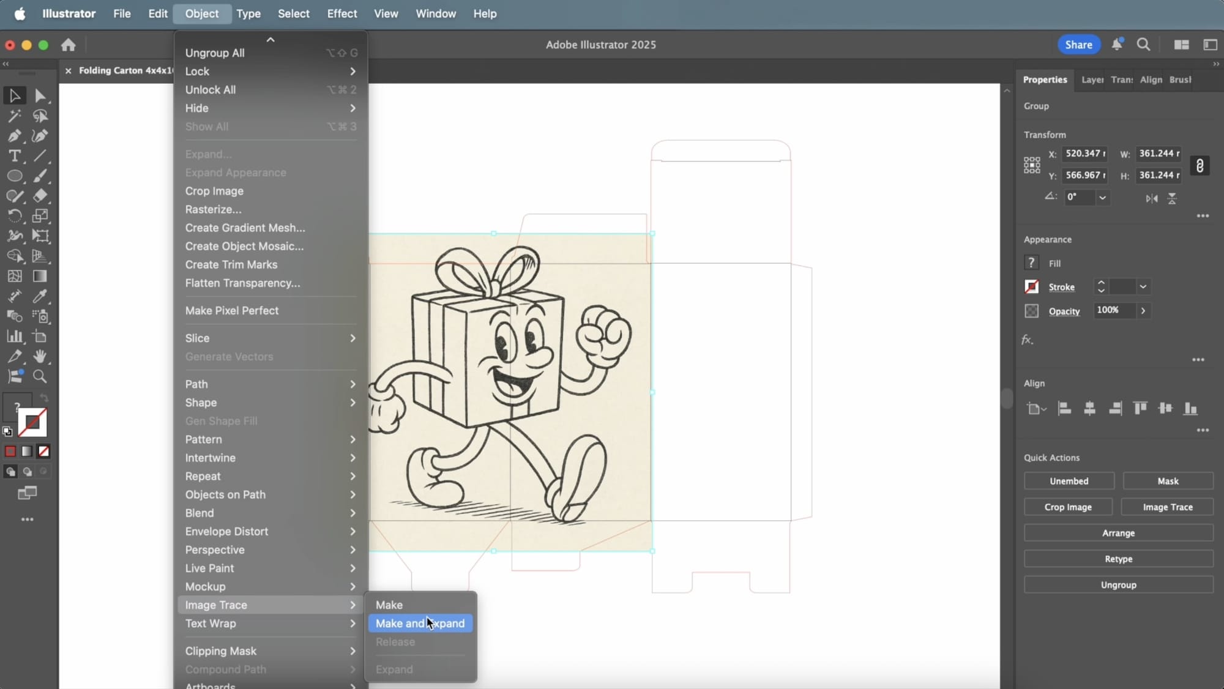Select the Line Segment tool
This screenshot has width=1224, height=689.
(x=40, y=156)
